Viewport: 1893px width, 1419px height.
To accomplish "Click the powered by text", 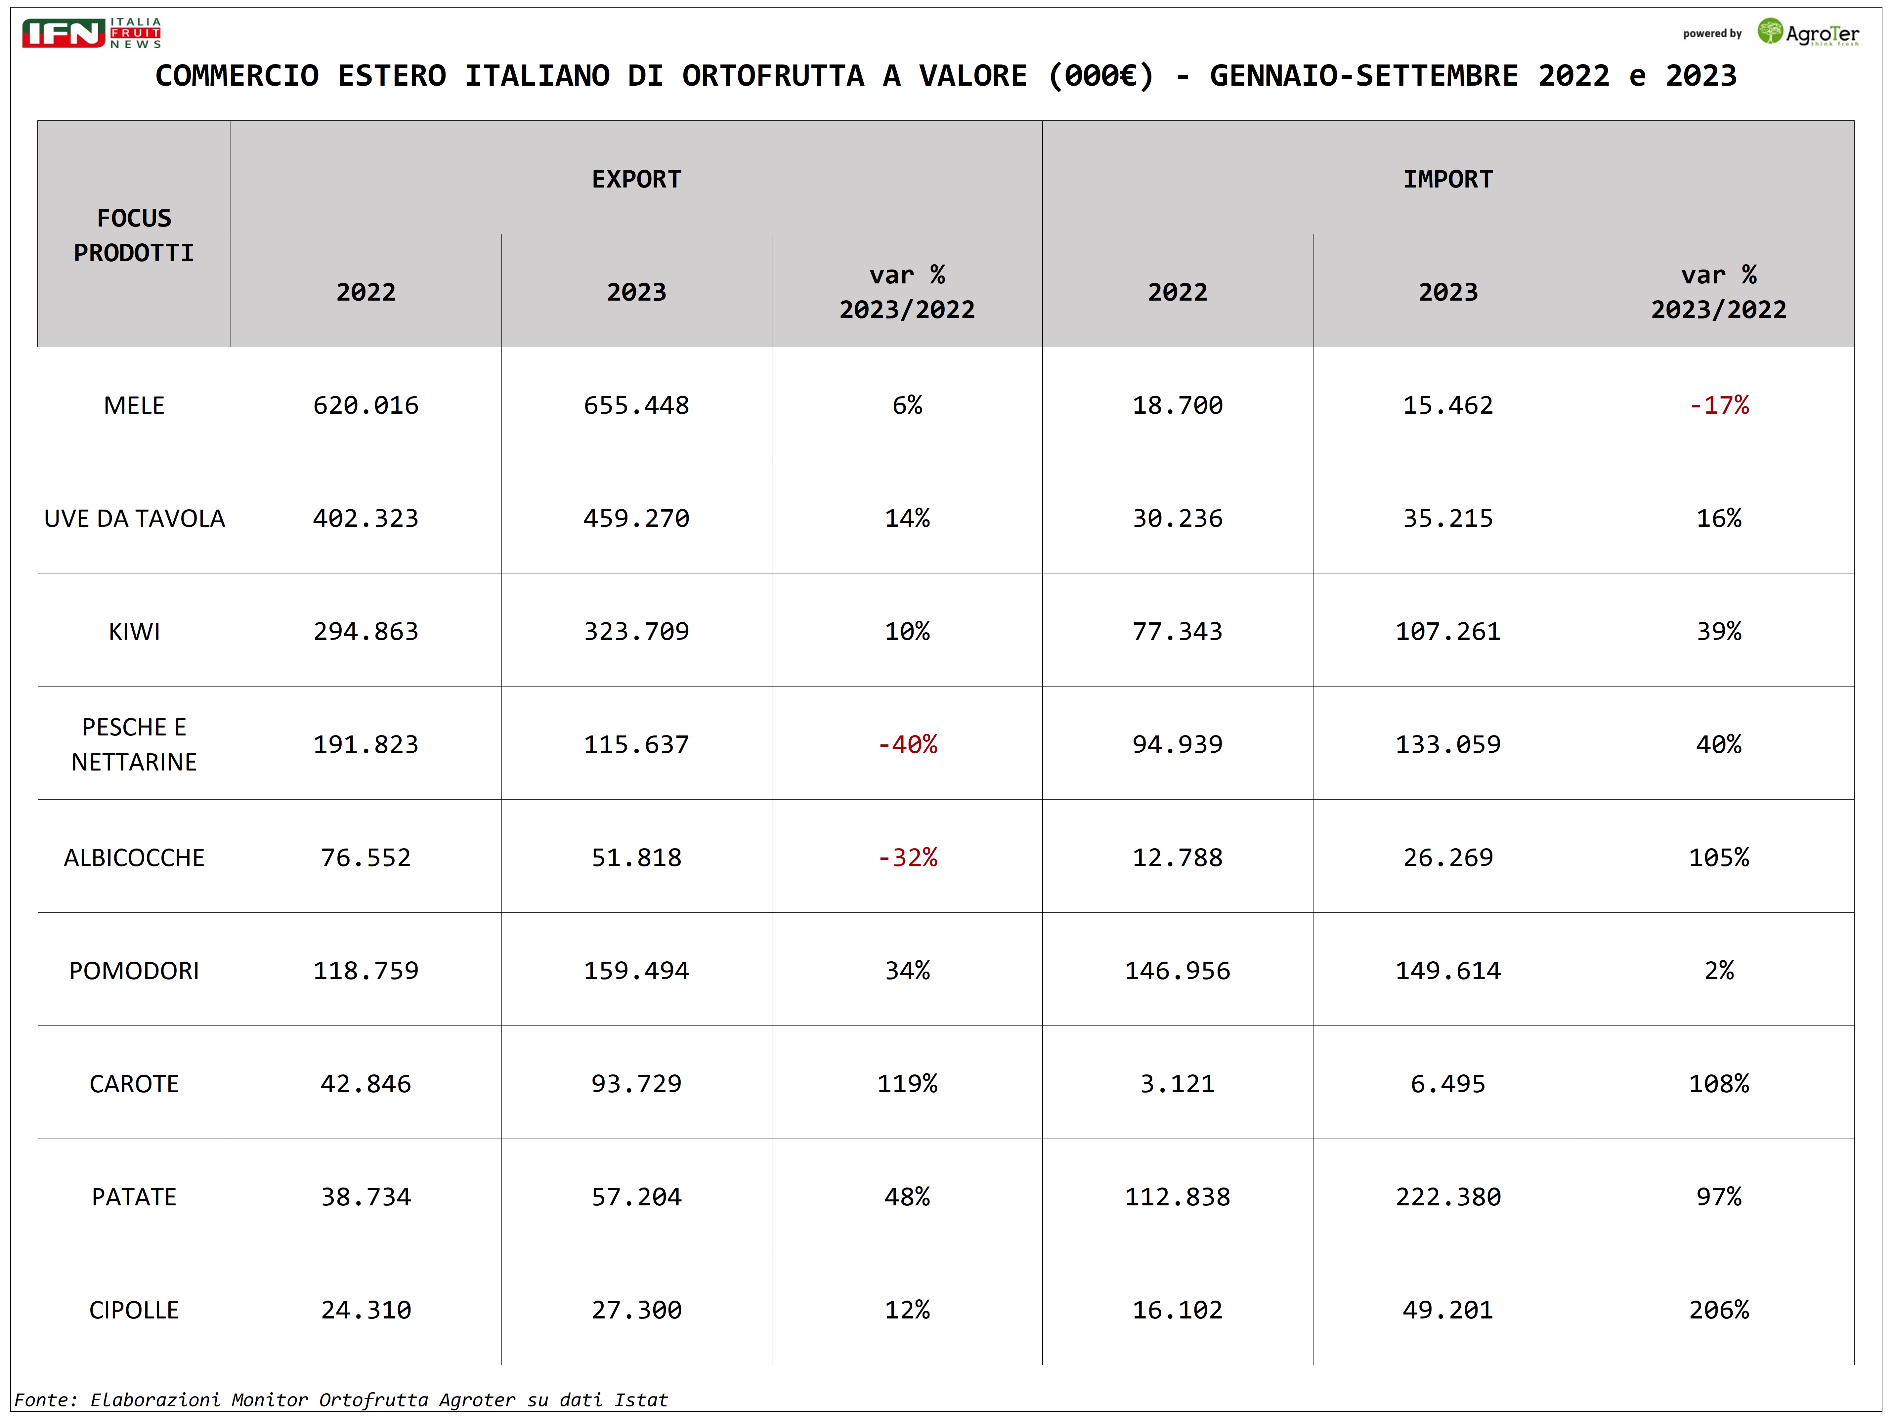I will (1712, 34).
